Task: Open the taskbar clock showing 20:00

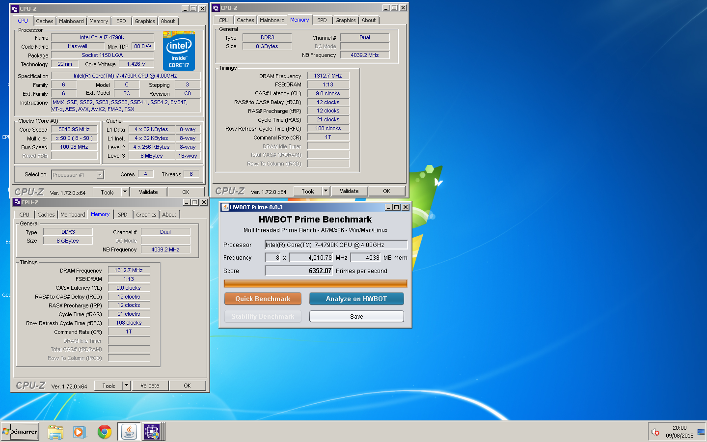Action: 680,432
